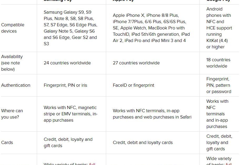Image resolution: width=241 pixels, height=165 pixels.
Task: Click the 'Compatible devices' row label
Action: pyautogui.click(x=13, y=28)
